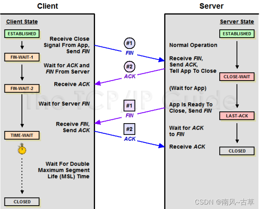Click the client's CLOSED state box
The width and height of the screenshot is (260, 209).
click(x=22, y=202)
